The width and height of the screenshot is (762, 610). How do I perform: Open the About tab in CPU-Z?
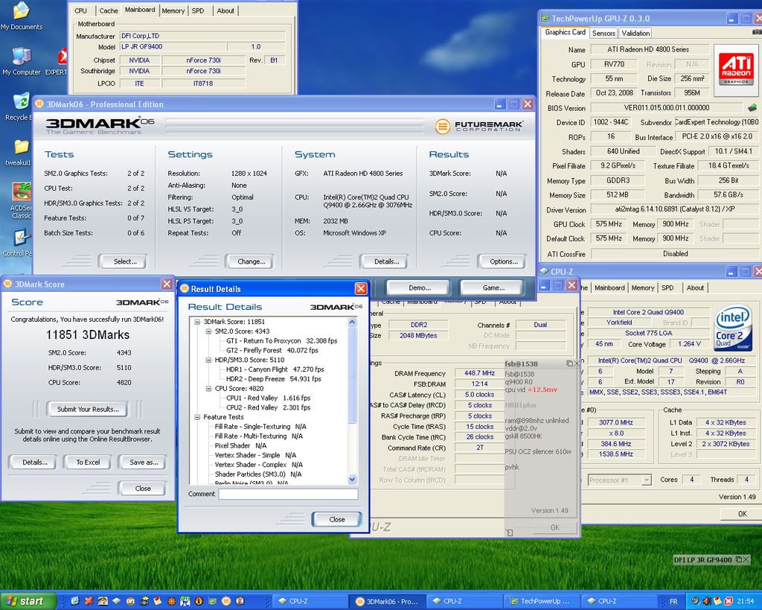[695, 287]
